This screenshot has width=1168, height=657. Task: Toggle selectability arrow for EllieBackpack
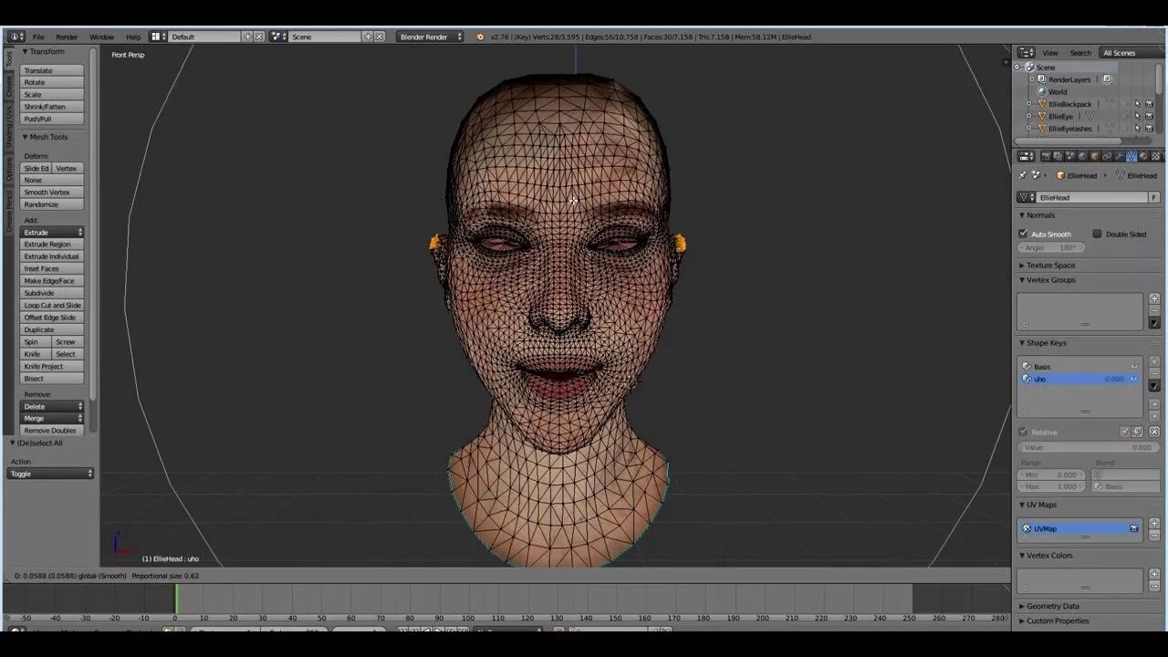(x=1137, y=104)
